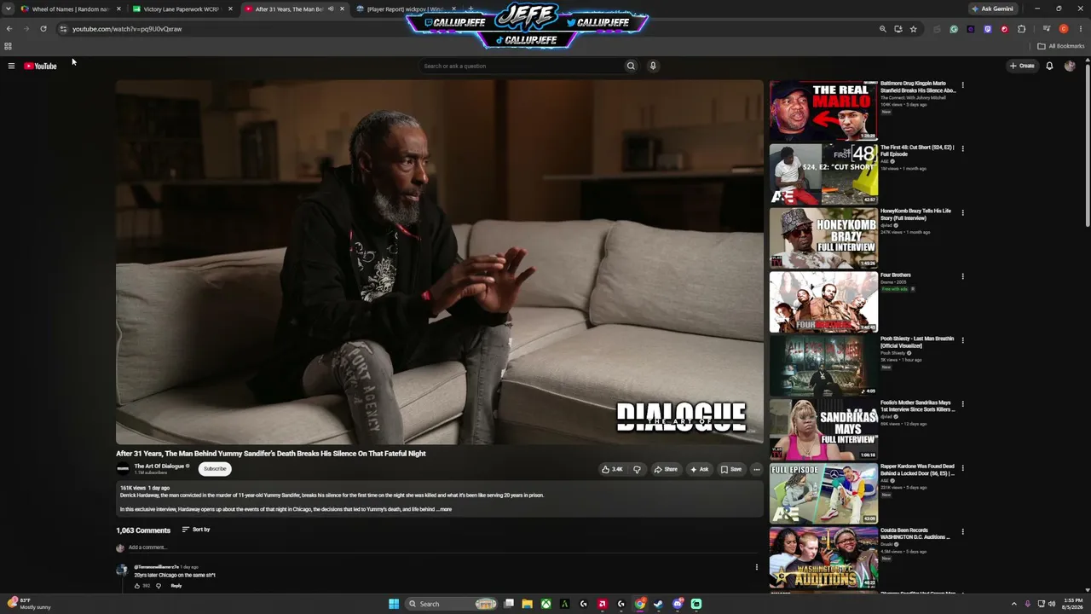Reply to the top comment
Image resolution: width=1091 pixels, height=614 pixels.
pyautogui.click(x=176, y=586)
